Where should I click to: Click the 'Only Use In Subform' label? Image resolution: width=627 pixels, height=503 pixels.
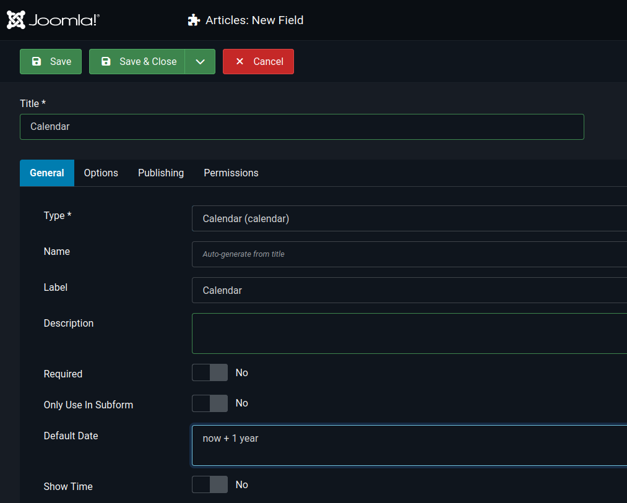[89, 405]
